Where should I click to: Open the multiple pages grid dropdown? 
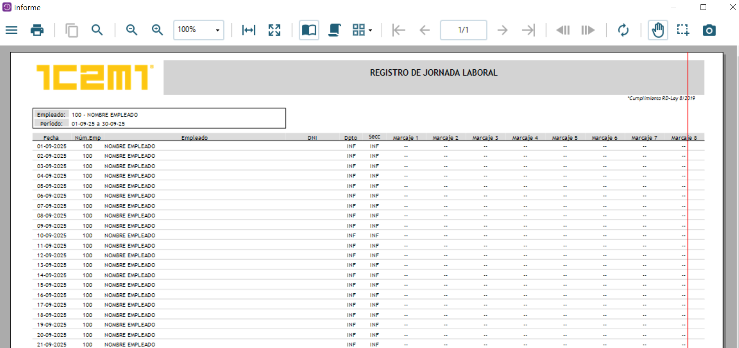pyautogui.click(x=362, y=30)
